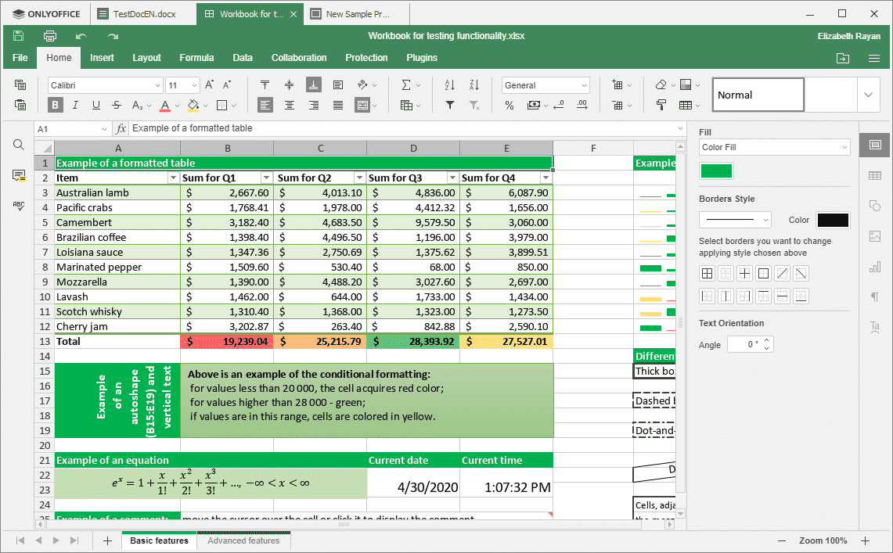Click the cell name box showing A1

(x=72, y=129)
